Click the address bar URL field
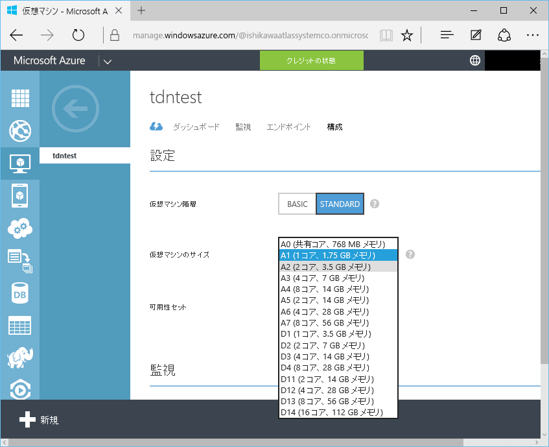The width and height of the screenshot is (549, 447). pos(250,36)
